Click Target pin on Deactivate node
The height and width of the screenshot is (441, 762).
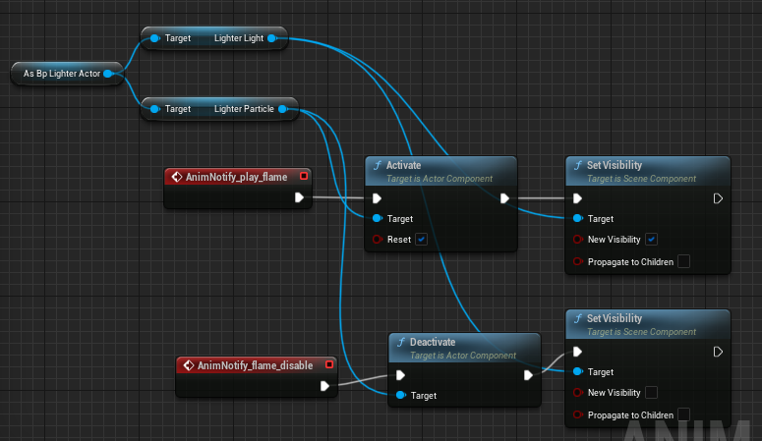click(x=401, y=396)
